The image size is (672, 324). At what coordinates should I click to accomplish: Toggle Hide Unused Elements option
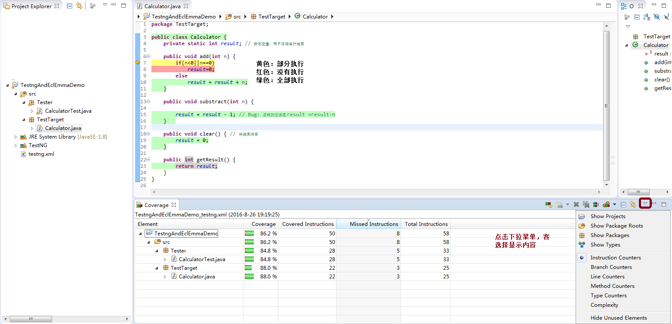[x=618, y=318]
